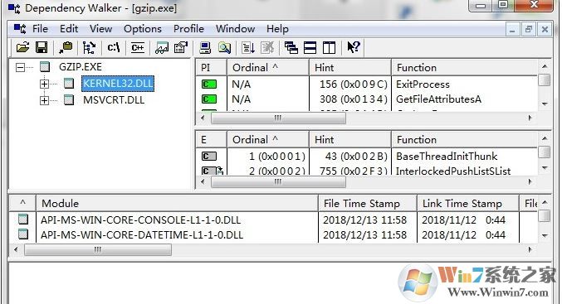The image size is (562, 304).
Task: Sort exports by the E column header
Action: pyautogui.click(x=211, y=139)
